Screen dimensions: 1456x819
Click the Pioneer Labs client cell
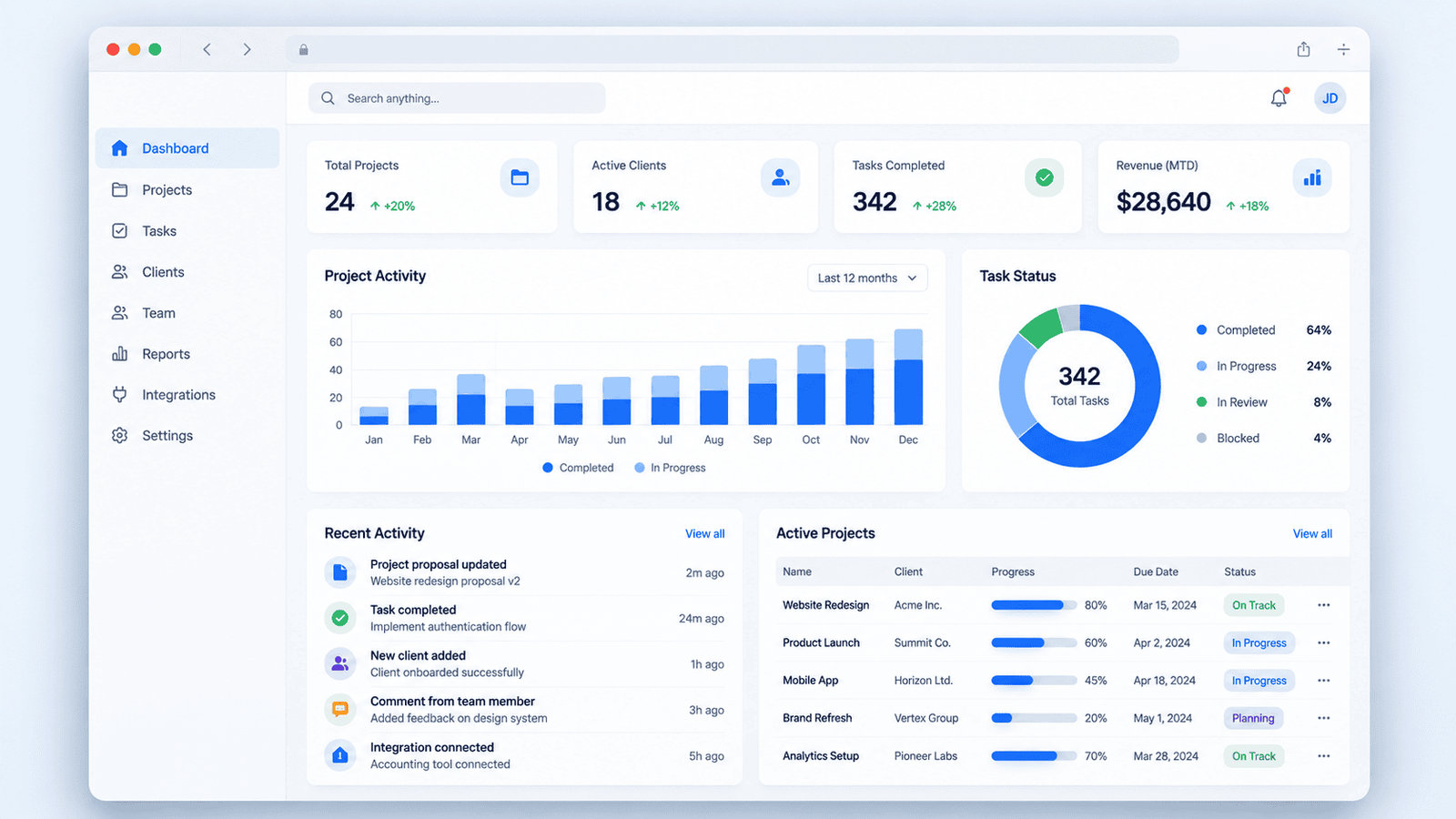(x=925, y=756)
